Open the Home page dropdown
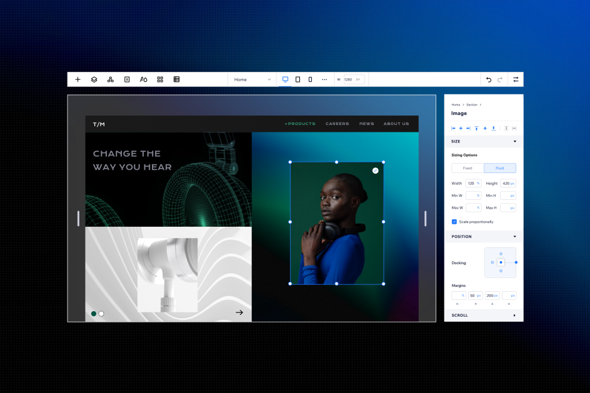 pos(252,79)
